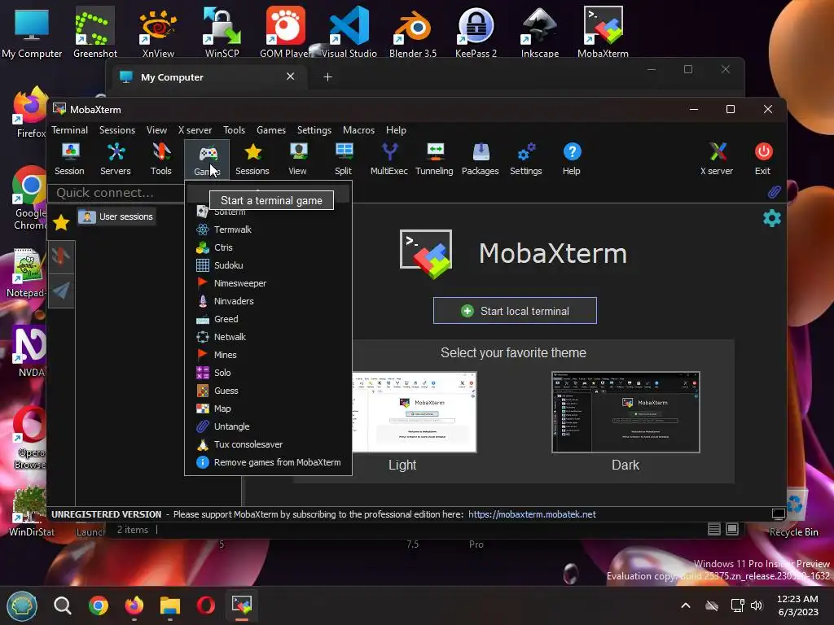Click the Servers toolbar icon
The width and height of the screenshot is (834, 625).
(x=116, y=159)
